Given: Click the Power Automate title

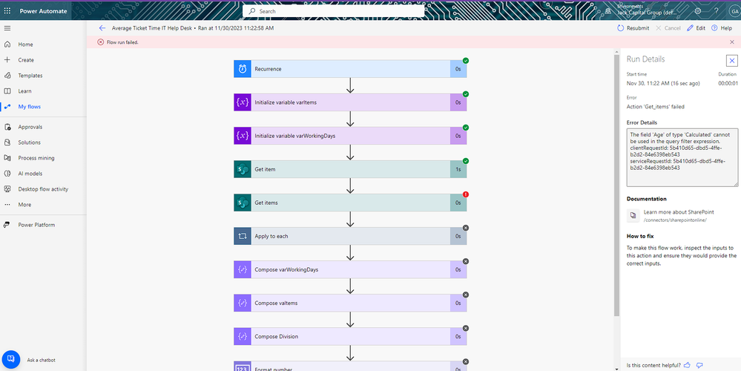Looking at the screenshot, I should 43,11.
